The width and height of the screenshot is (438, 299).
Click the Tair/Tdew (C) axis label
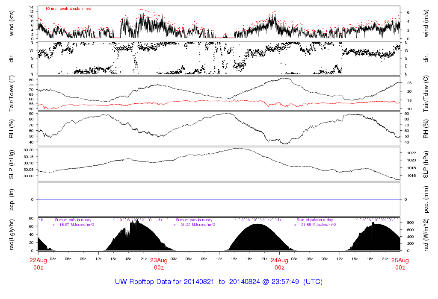coord(426,94)
